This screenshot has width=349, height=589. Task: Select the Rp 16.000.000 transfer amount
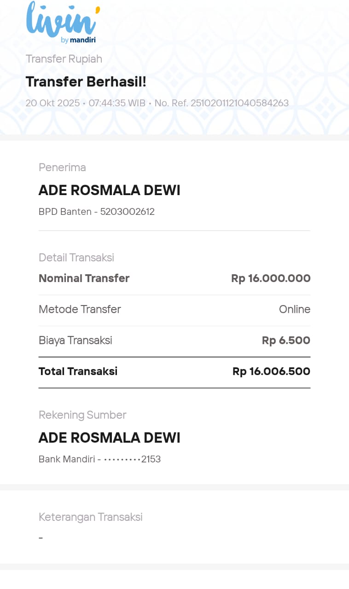click(271, 278)
